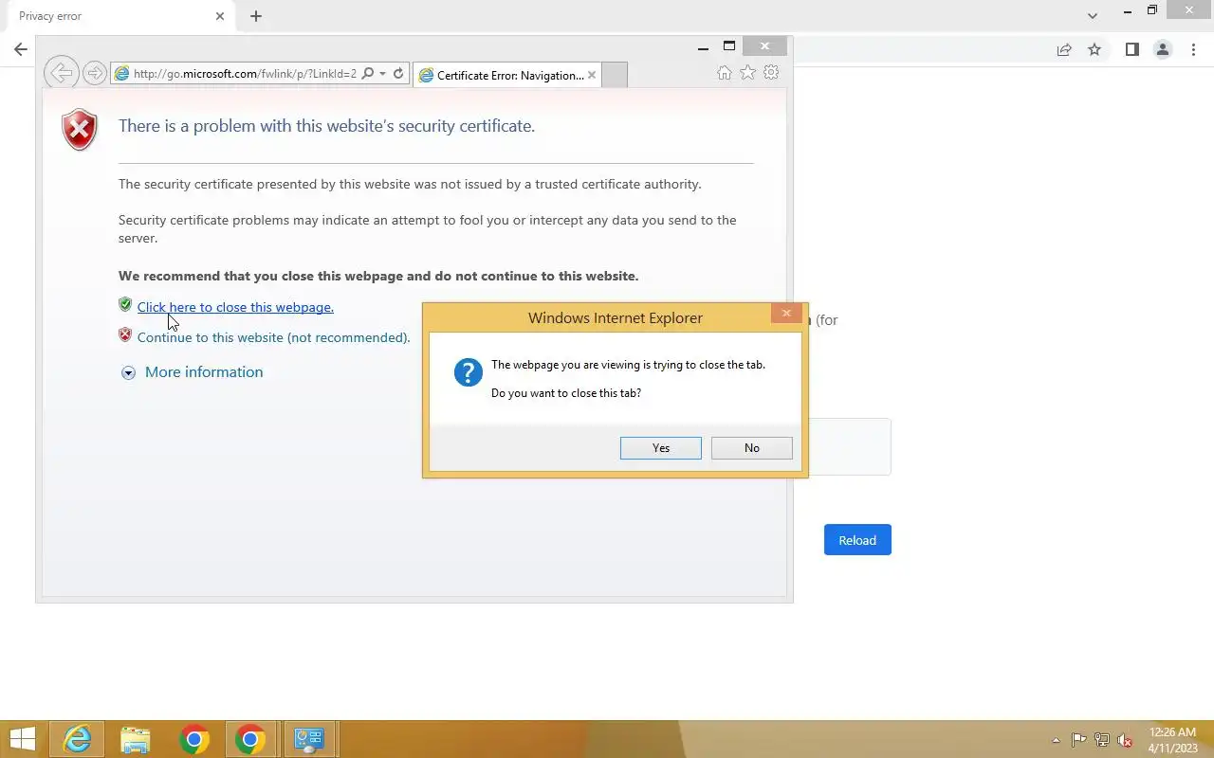The image size is (1214, 758).
Task: Open Chrome profile avatar
Action: tap(1162, 49)
